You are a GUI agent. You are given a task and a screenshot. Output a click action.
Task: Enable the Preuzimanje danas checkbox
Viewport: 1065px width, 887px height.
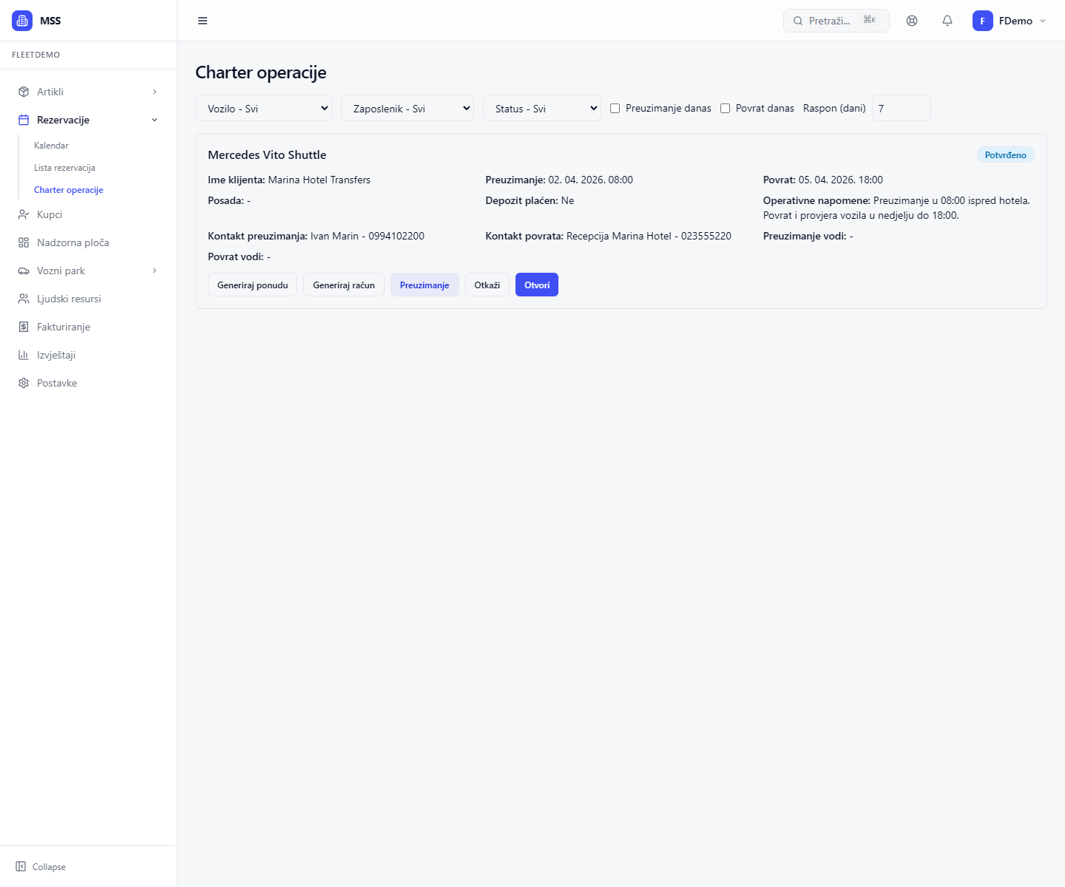point(615,109)
